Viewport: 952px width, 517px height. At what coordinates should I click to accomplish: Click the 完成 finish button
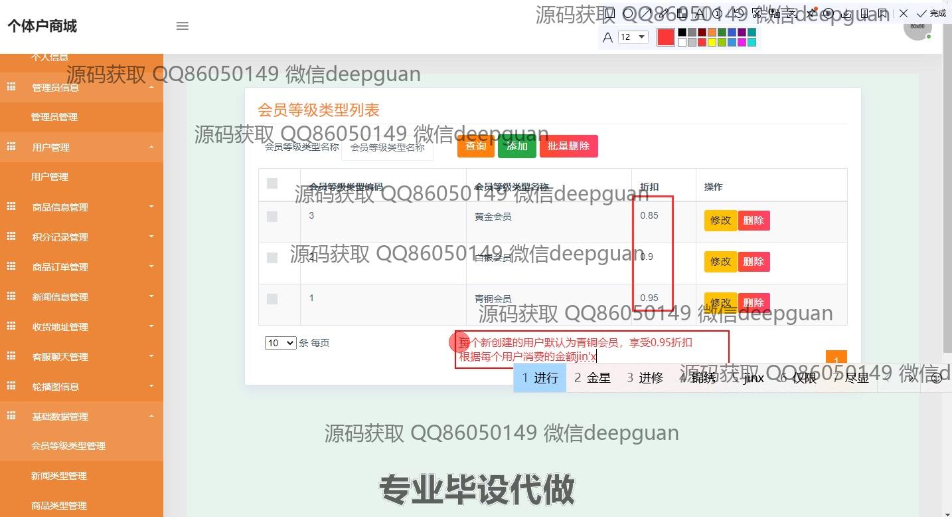(931, 13)
